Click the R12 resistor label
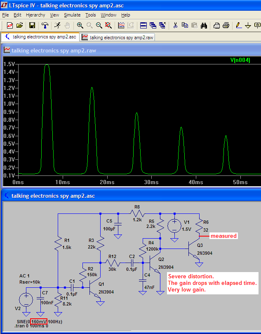 click(112, 256)
